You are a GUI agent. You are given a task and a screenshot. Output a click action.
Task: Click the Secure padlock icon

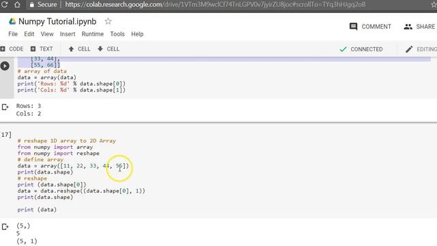(32, 5)
